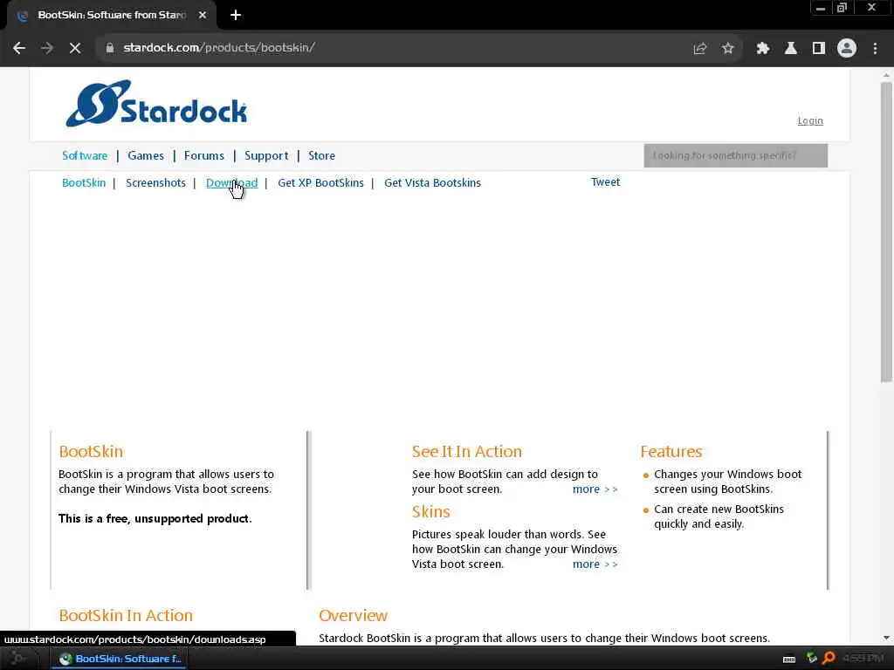Screen dimensions: 894x670
Task: Toggle the browser side panel icon
Action: pos(818,49)
